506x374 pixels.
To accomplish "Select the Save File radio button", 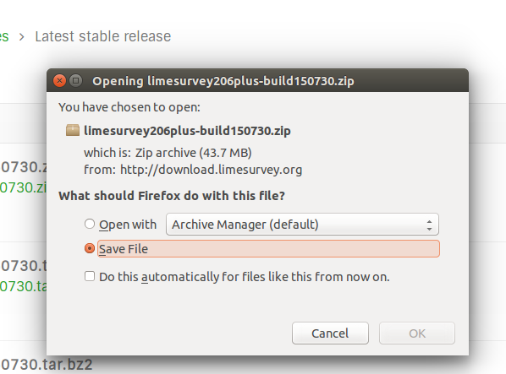I will (x=90, y=248).
